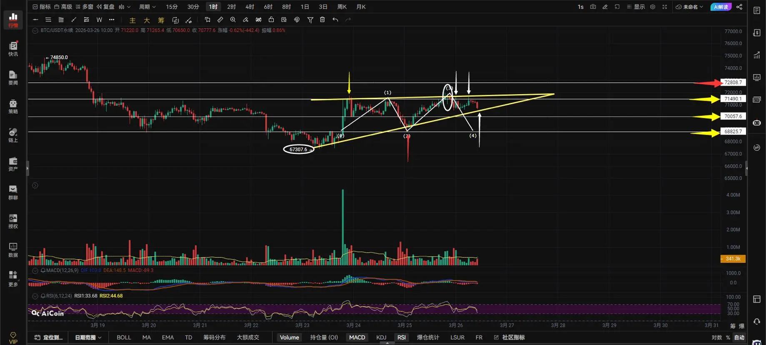Collapse the BTC/USDT legend chevron
This screenshot has width=766, height=345.
[x=35, y=30]
